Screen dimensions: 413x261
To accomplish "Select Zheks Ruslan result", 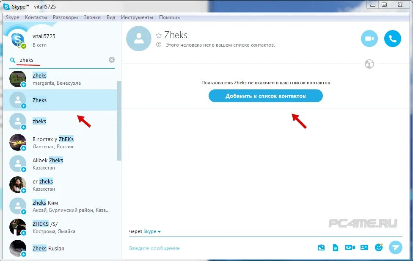I will (60, 248).
